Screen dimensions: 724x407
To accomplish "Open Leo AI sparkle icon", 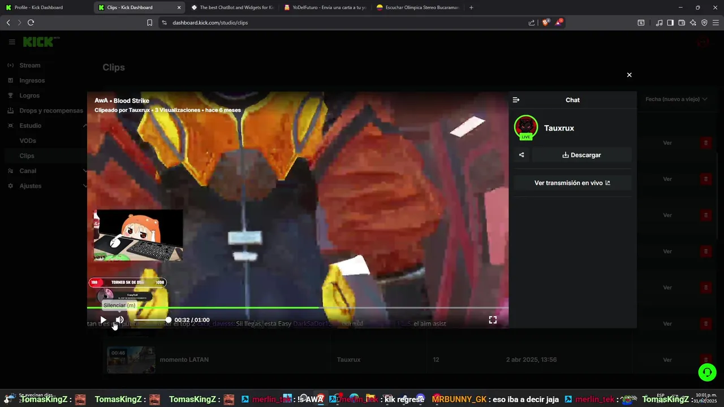I will pyautogui.click(x=693, y=23).
